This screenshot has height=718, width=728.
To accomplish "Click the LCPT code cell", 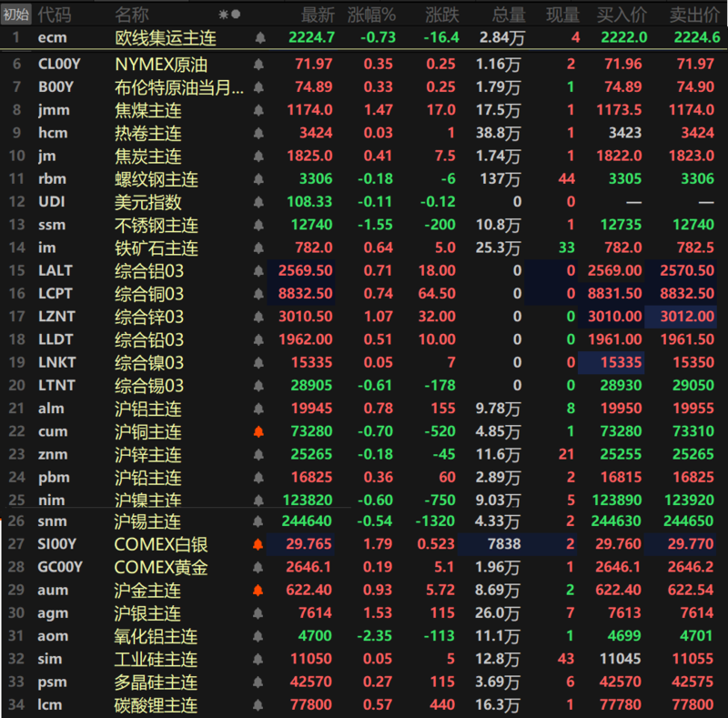I will 56,294.
